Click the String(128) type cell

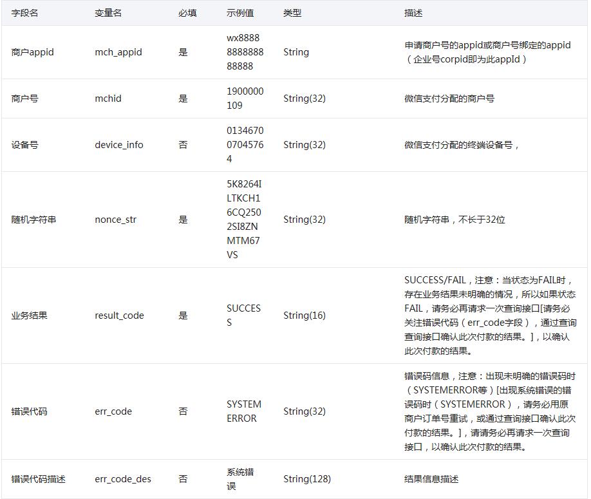point(307,479)
